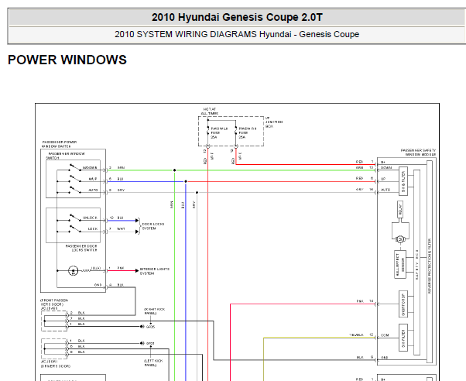Click the 'G501' ground label
Viewport: 466px width, 381px height.
click(x=150, y=343)
